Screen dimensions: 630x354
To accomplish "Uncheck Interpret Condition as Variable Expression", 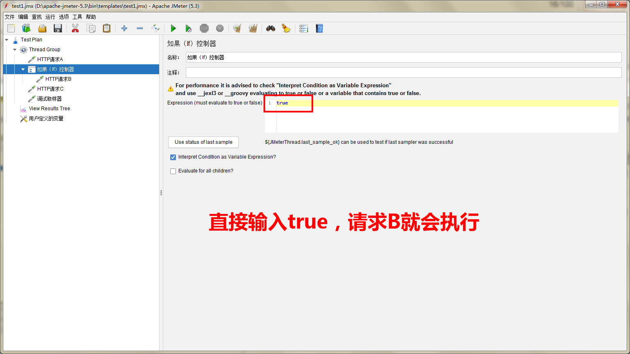I will point(173,157).
